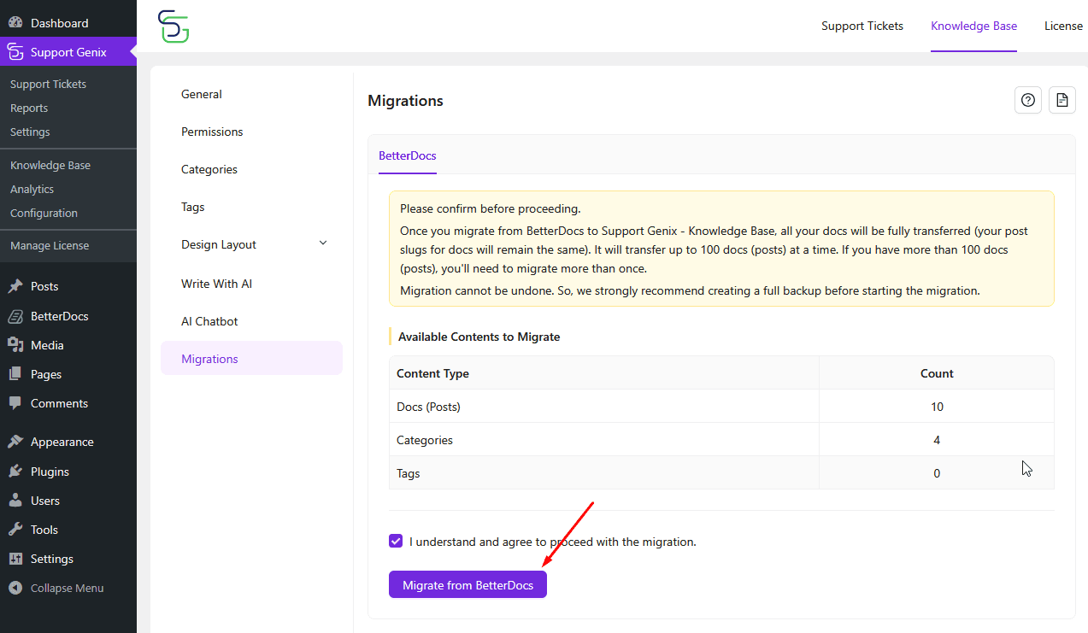
Task: Click the Tags row in contents table
Action: pyautogui.click(x=721, y=473)
